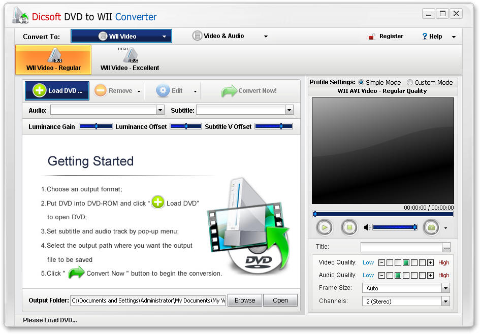Click the 'Please Load DVD...' status text

[x=50, y=320]
